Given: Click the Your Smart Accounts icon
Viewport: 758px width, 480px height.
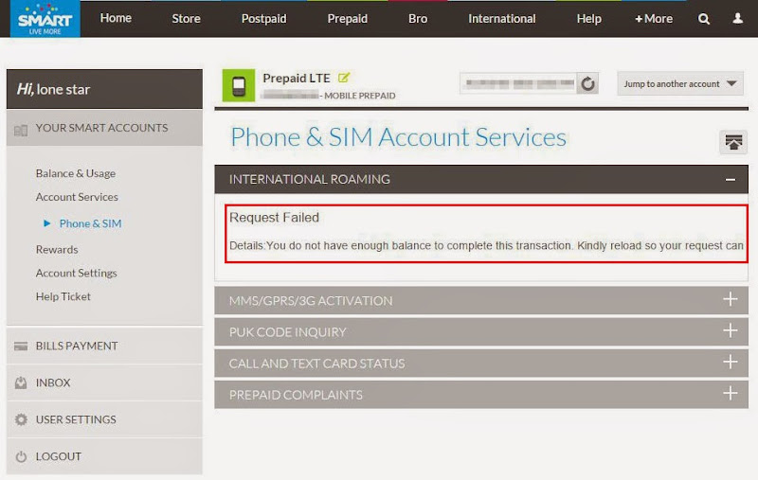Looking at the screenshot, I should (21, 130).
